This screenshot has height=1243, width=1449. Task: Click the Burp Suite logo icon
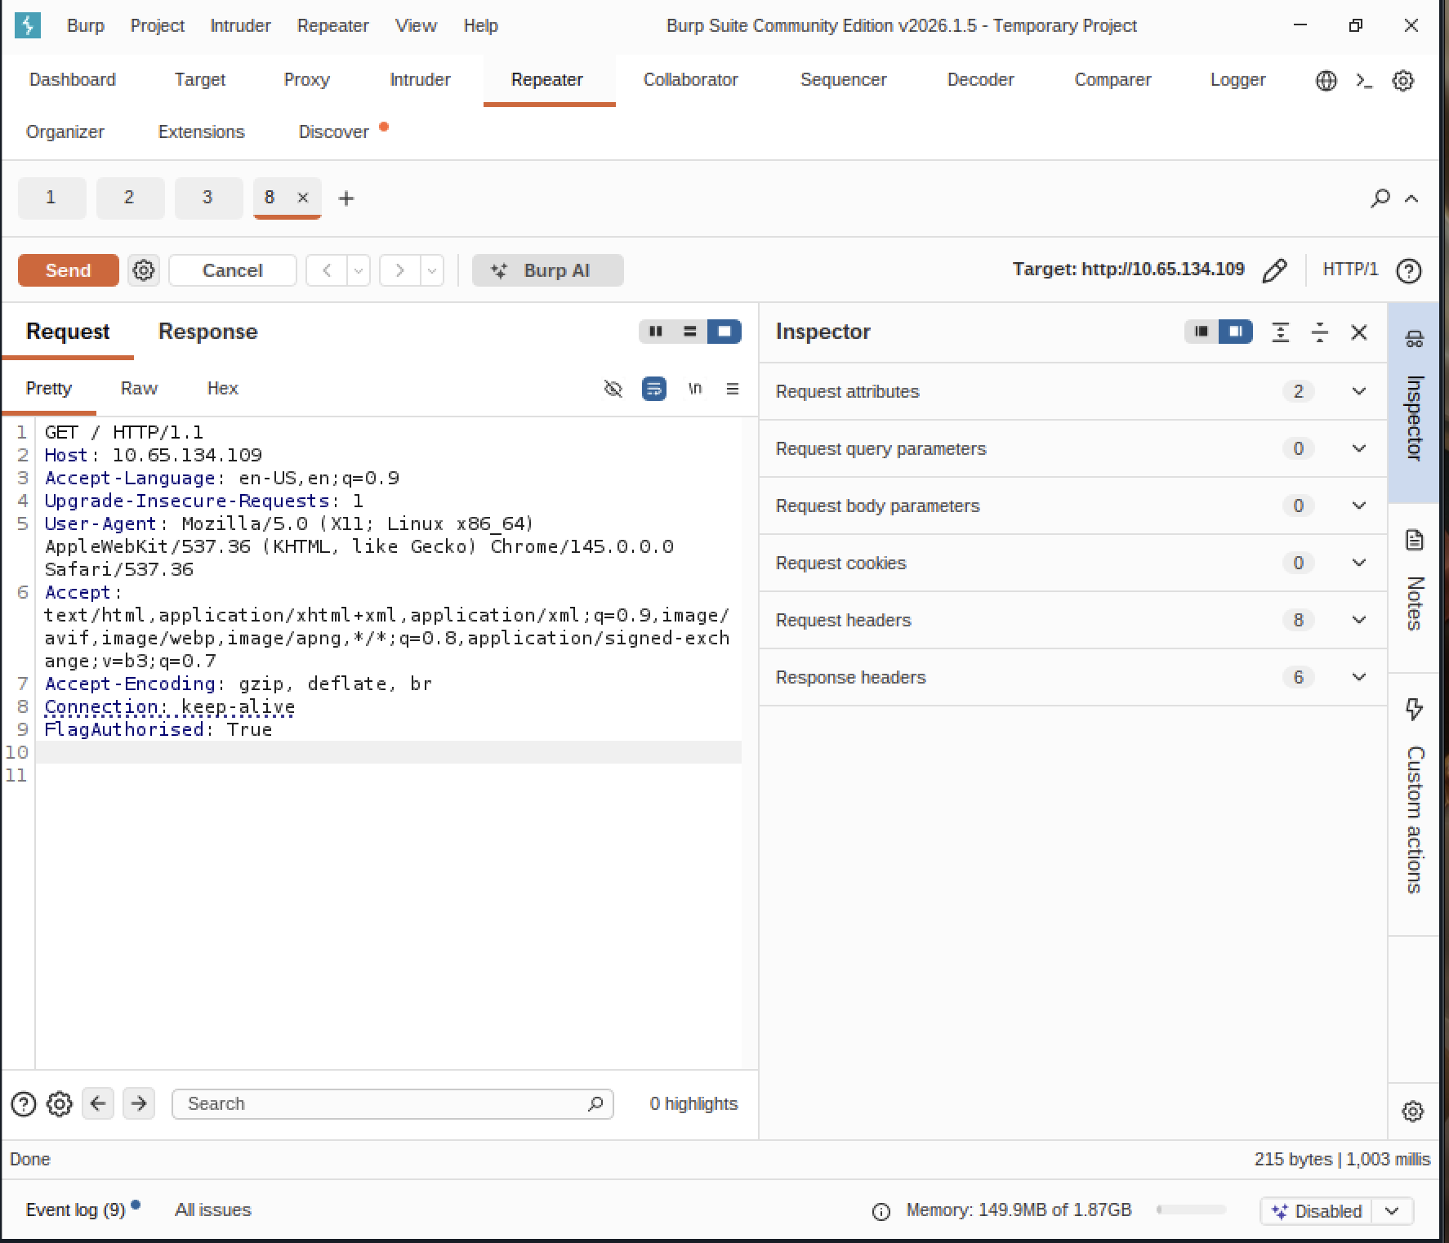pyautogui.click(x=28, y=25)
